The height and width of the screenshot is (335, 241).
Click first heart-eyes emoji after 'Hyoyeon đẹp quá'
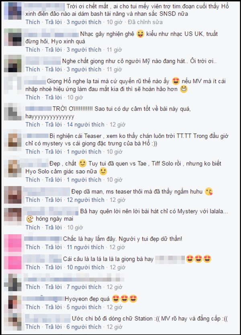coord(116,299)
